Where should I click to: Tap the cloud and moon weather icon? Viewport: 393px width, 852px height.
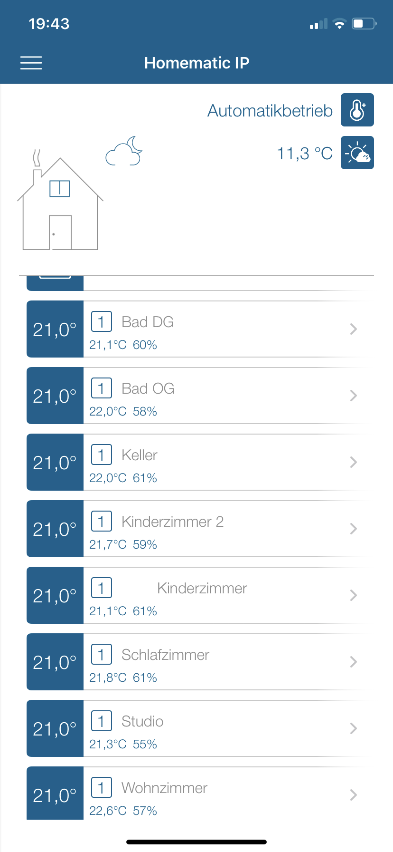[124, 151]
